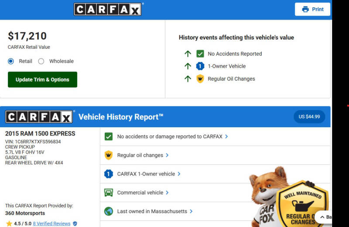Click the blue 1-Owner Vehicle badge icon

pyautogui.click(x=200, y=66)
